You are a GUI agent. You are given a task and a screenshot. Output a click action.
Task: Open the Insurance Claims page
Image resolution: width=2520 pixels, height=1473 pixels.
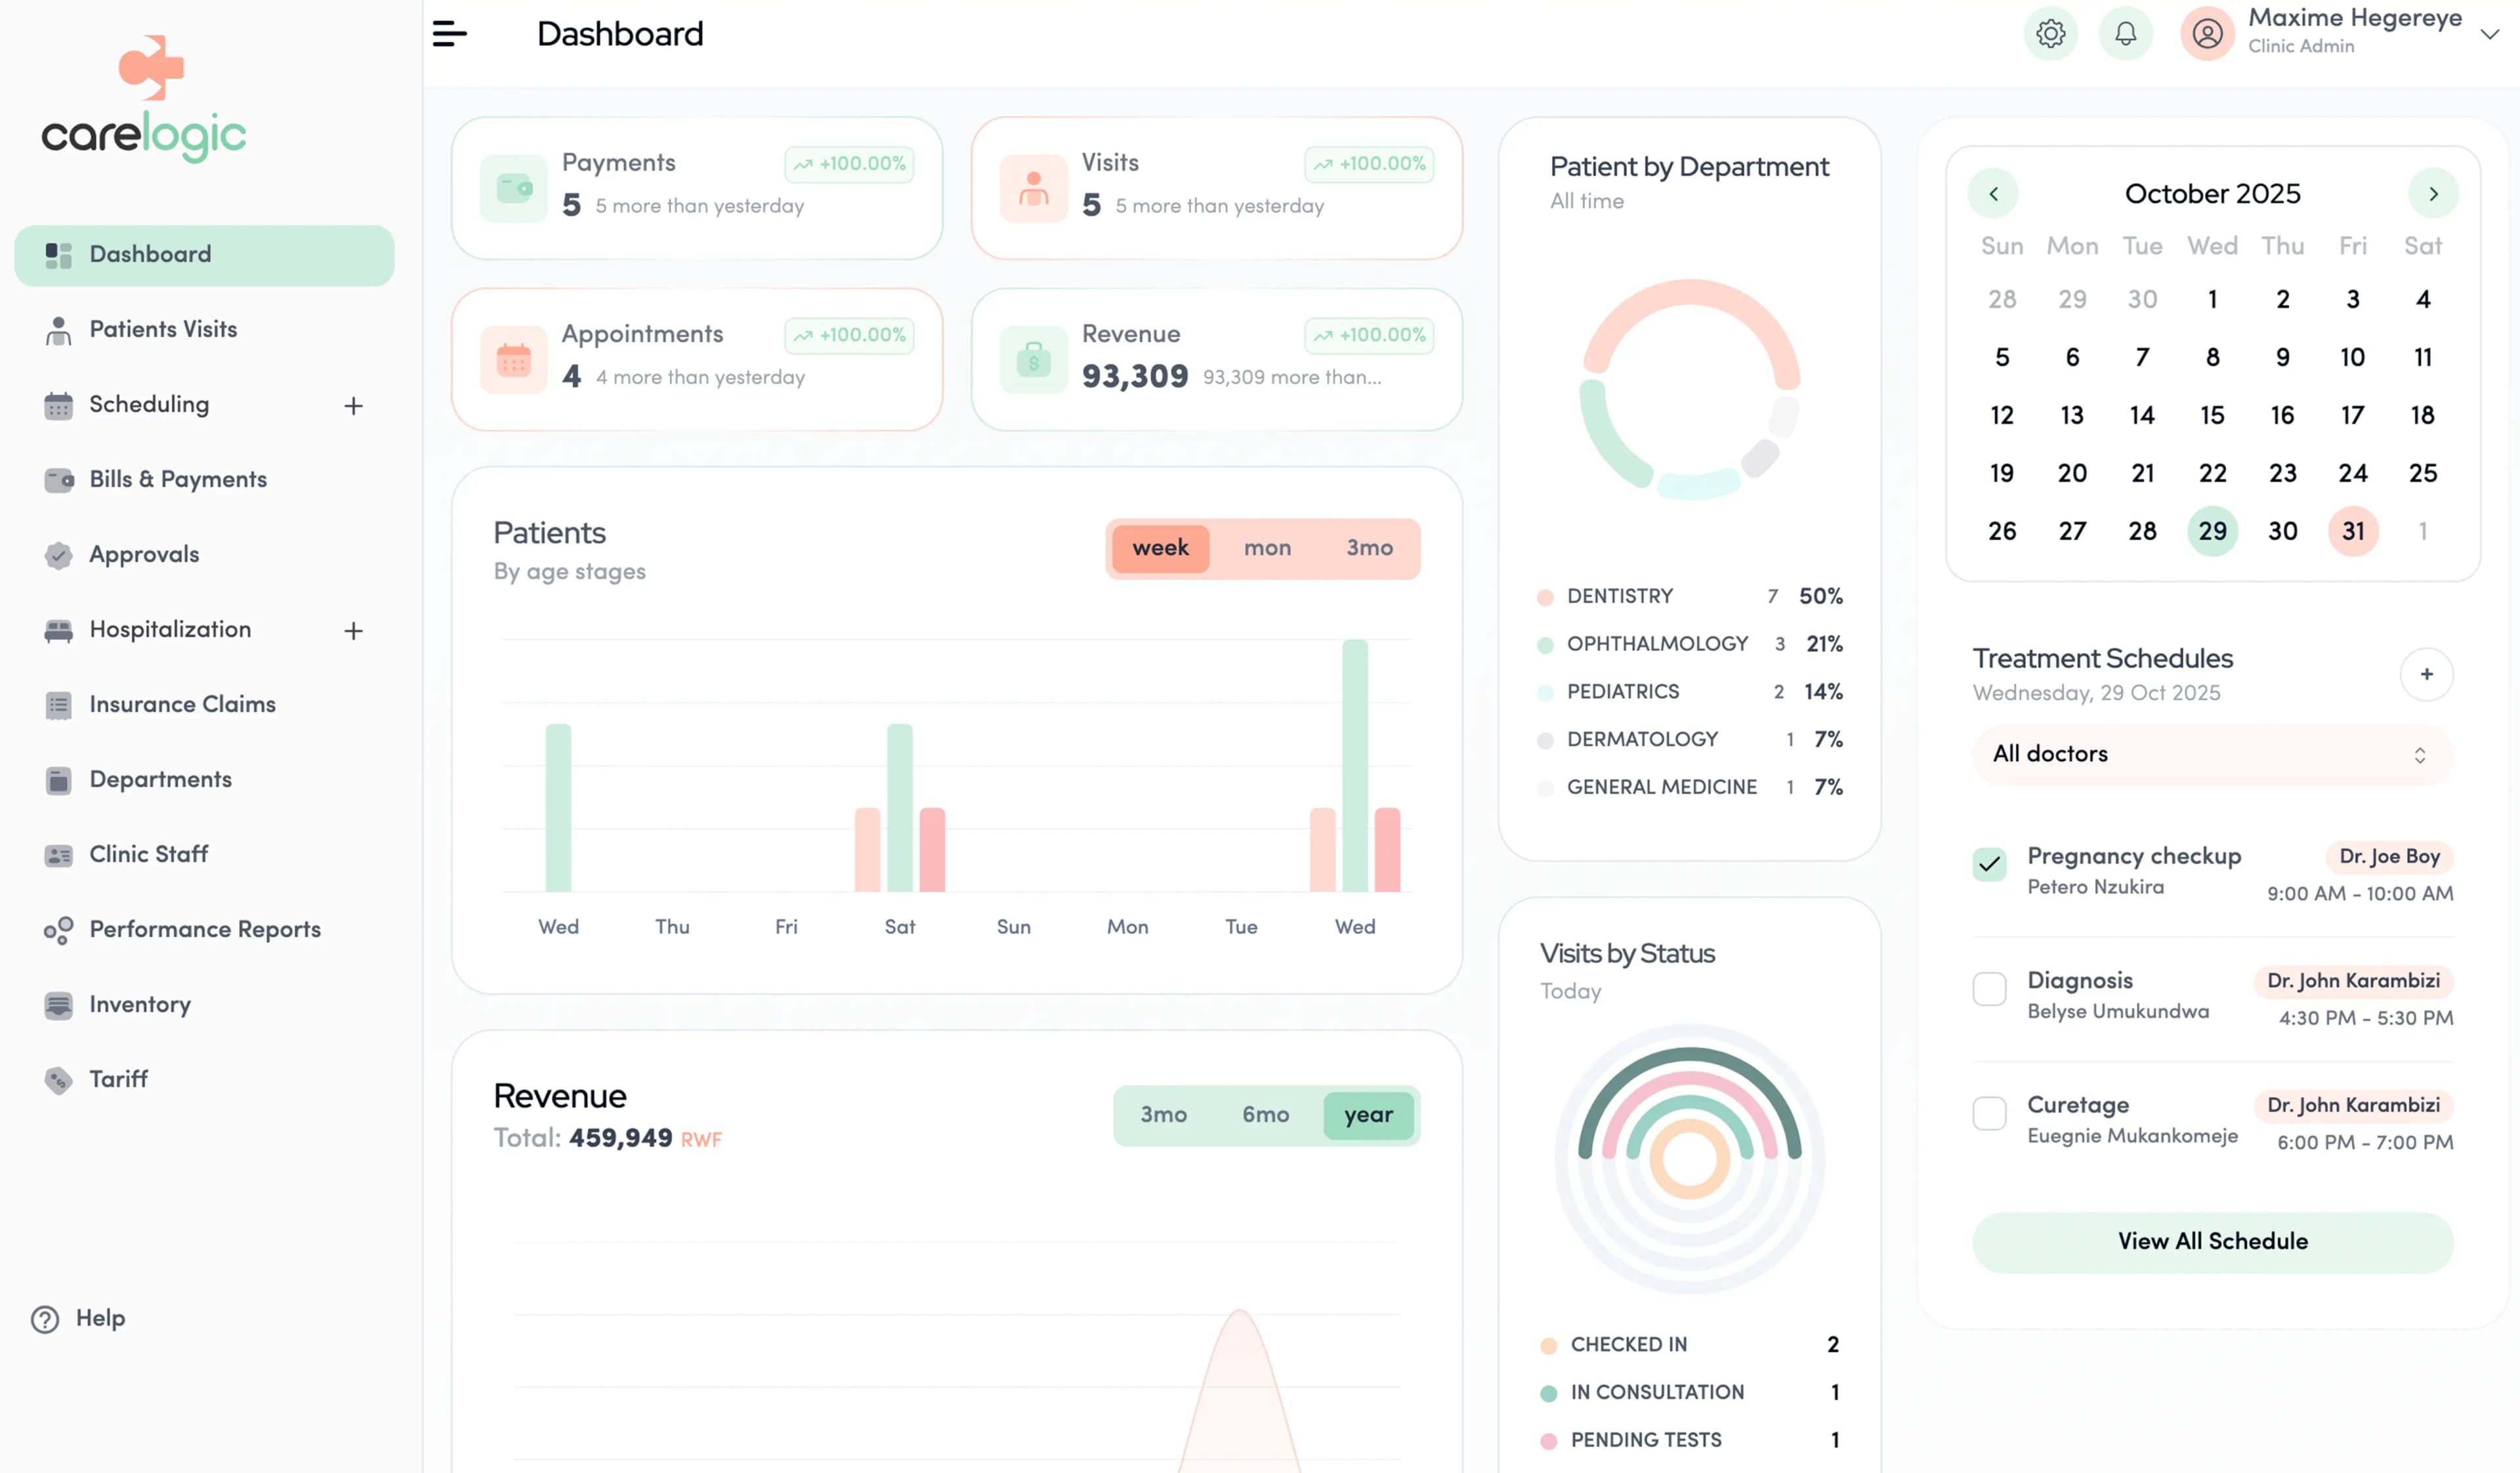click(182, 704)
